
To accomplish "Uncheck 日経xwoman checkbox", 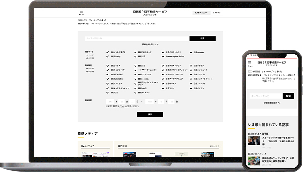I will pos(191,52).
